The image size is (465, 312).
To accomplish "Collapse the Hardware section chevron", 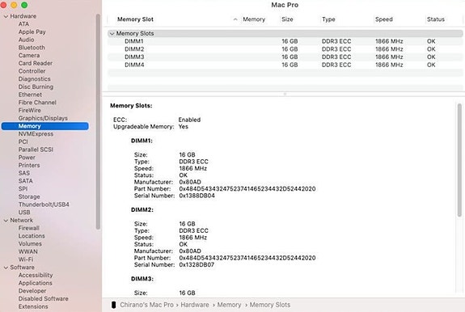I will [x=6, y=16].
